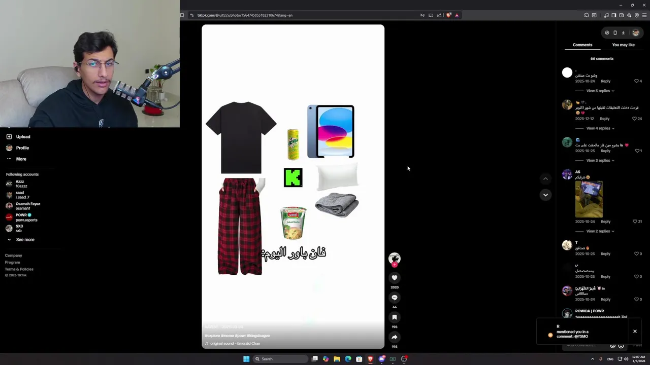Close the mention notification popup

click(635, 332)
